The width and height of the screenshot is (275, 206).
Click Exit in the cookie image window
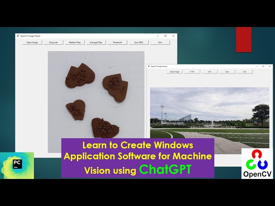(160, 42)
